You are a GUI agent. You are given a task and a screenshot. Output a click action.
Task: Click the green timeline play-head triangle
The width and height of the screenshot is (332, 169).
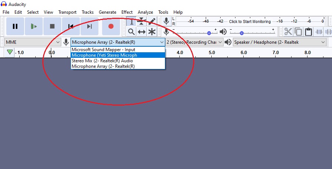tap(10, 52)
